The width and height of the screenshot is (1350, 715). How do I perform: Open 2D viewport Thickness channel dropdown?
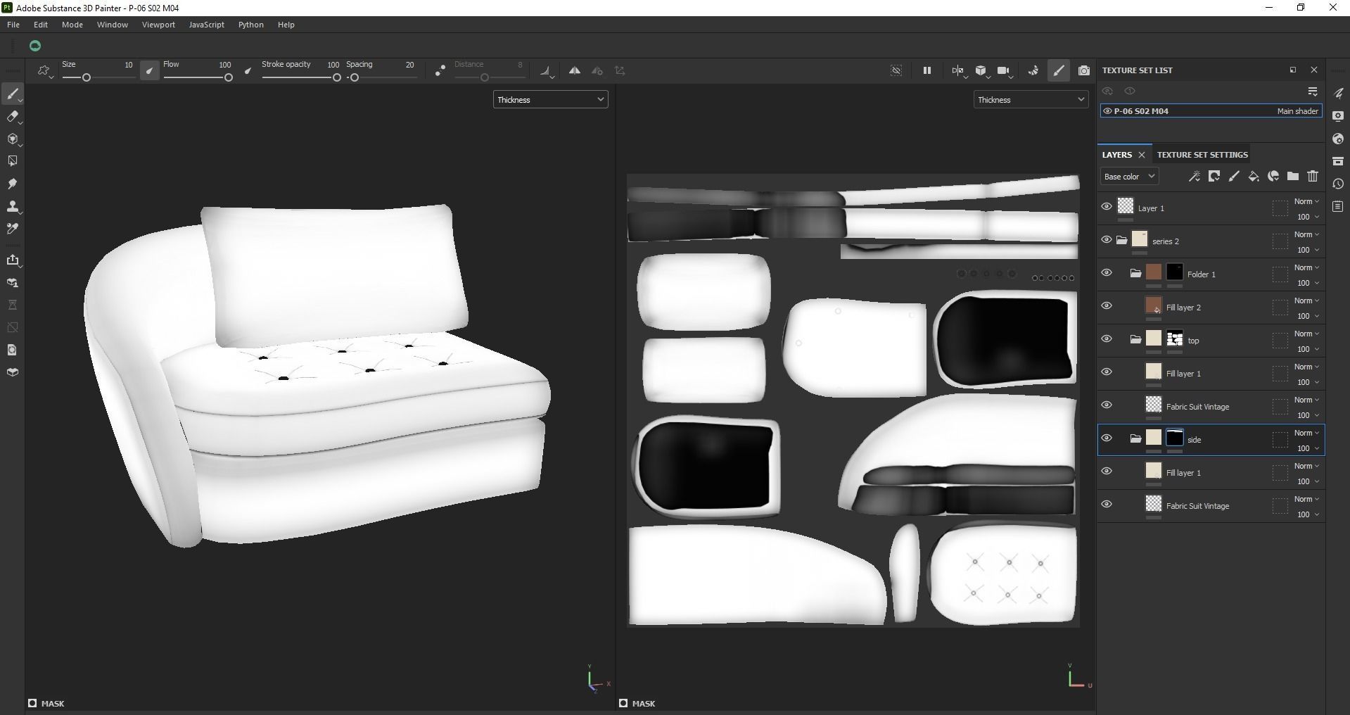click(1031, 100)
